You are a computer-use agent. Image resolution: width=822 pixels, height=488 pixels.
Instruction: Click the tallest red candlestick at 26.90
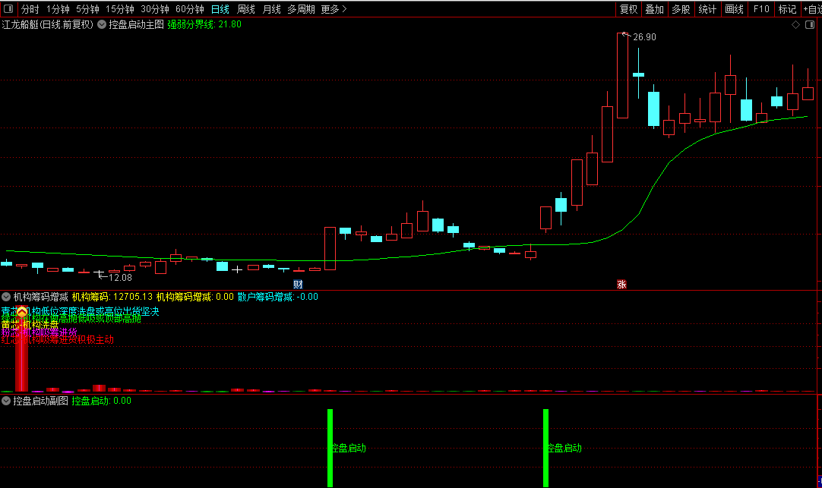623,75
